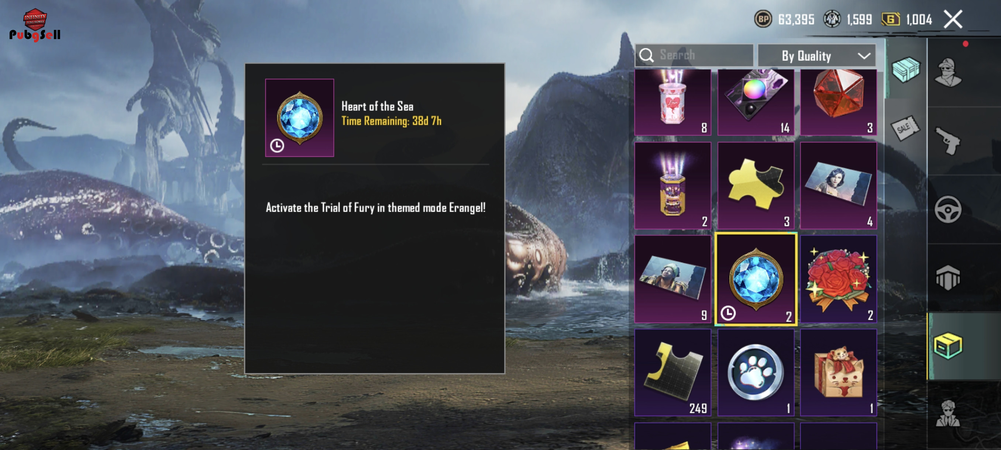The height and width of the screenshot is (450, 1001).
Task: Click the BP currency coin icon
Action: [763, 19]
